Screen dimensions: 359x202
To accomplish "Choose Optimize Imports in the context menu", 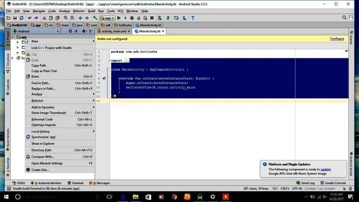I will point(60,125).
